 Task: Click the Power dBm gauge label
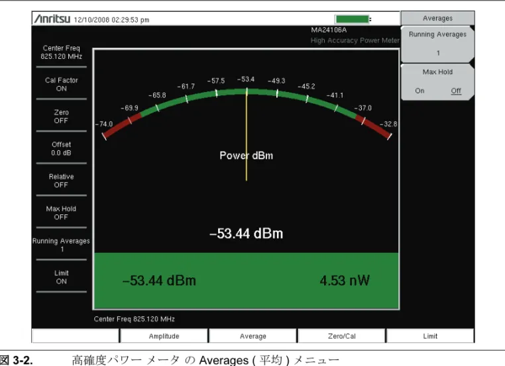247,156
